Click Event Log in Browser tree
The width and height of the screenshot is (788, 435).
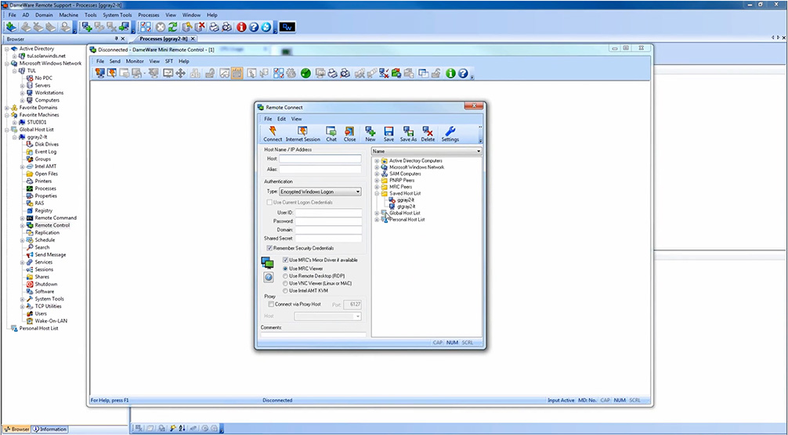click(45, 152)
